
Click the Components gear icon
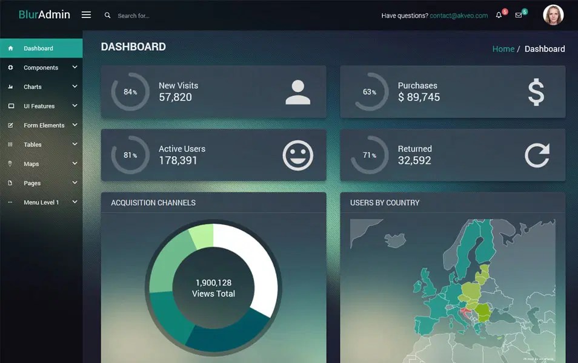pos(10,67)
